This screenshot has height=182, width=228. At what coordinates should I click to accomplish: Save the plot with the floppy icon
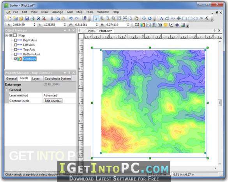(x=27, y=18)
